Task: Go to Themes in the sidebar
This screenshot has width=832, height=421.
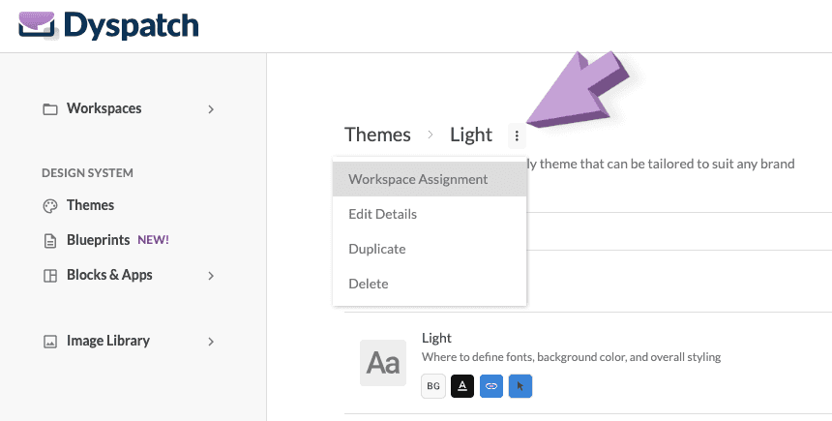Action: coord(90,205)
